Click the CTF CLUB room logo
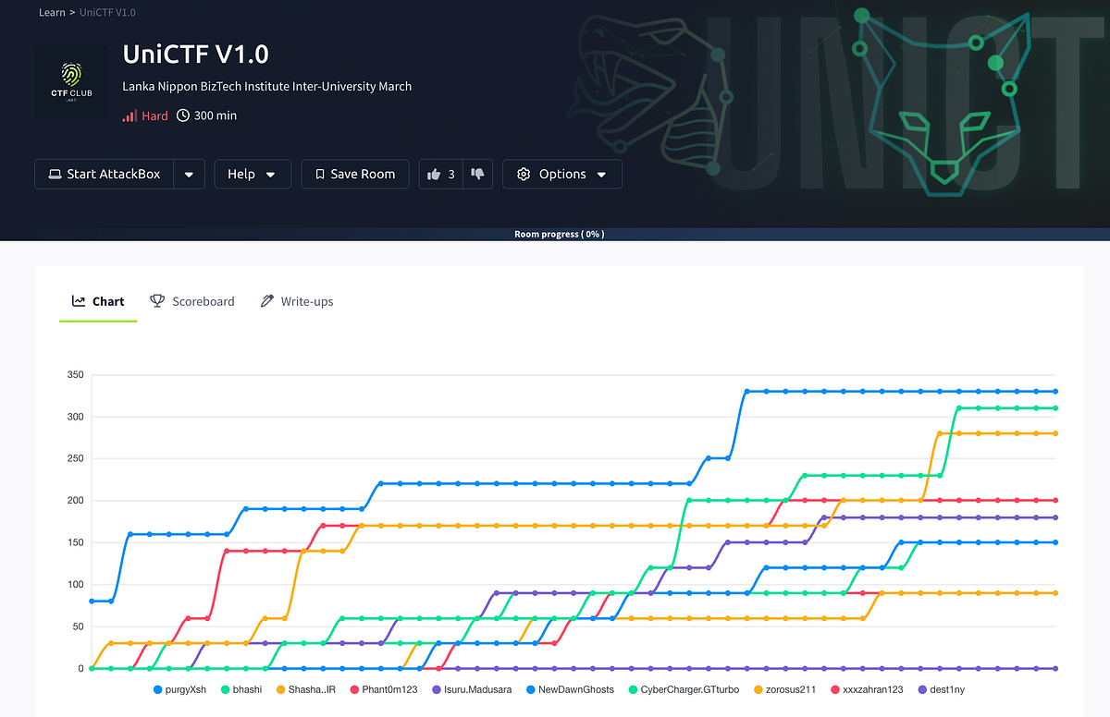Screen dimensions: 1110x717 71,81
